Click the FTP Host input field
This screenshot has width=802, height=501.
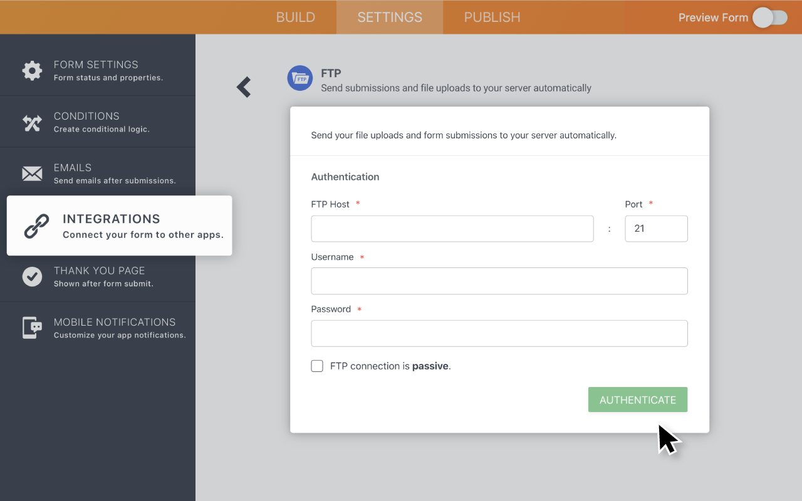(x=452, y=229)
